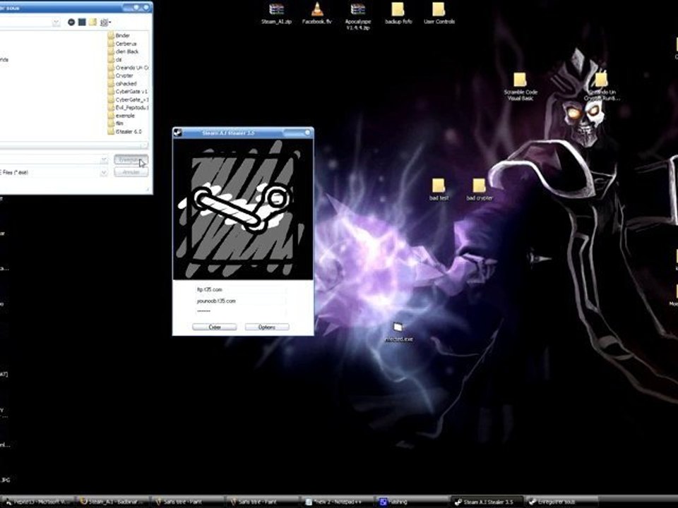Click the Steam AJ Stealer title bar icon

coord(178,133)
